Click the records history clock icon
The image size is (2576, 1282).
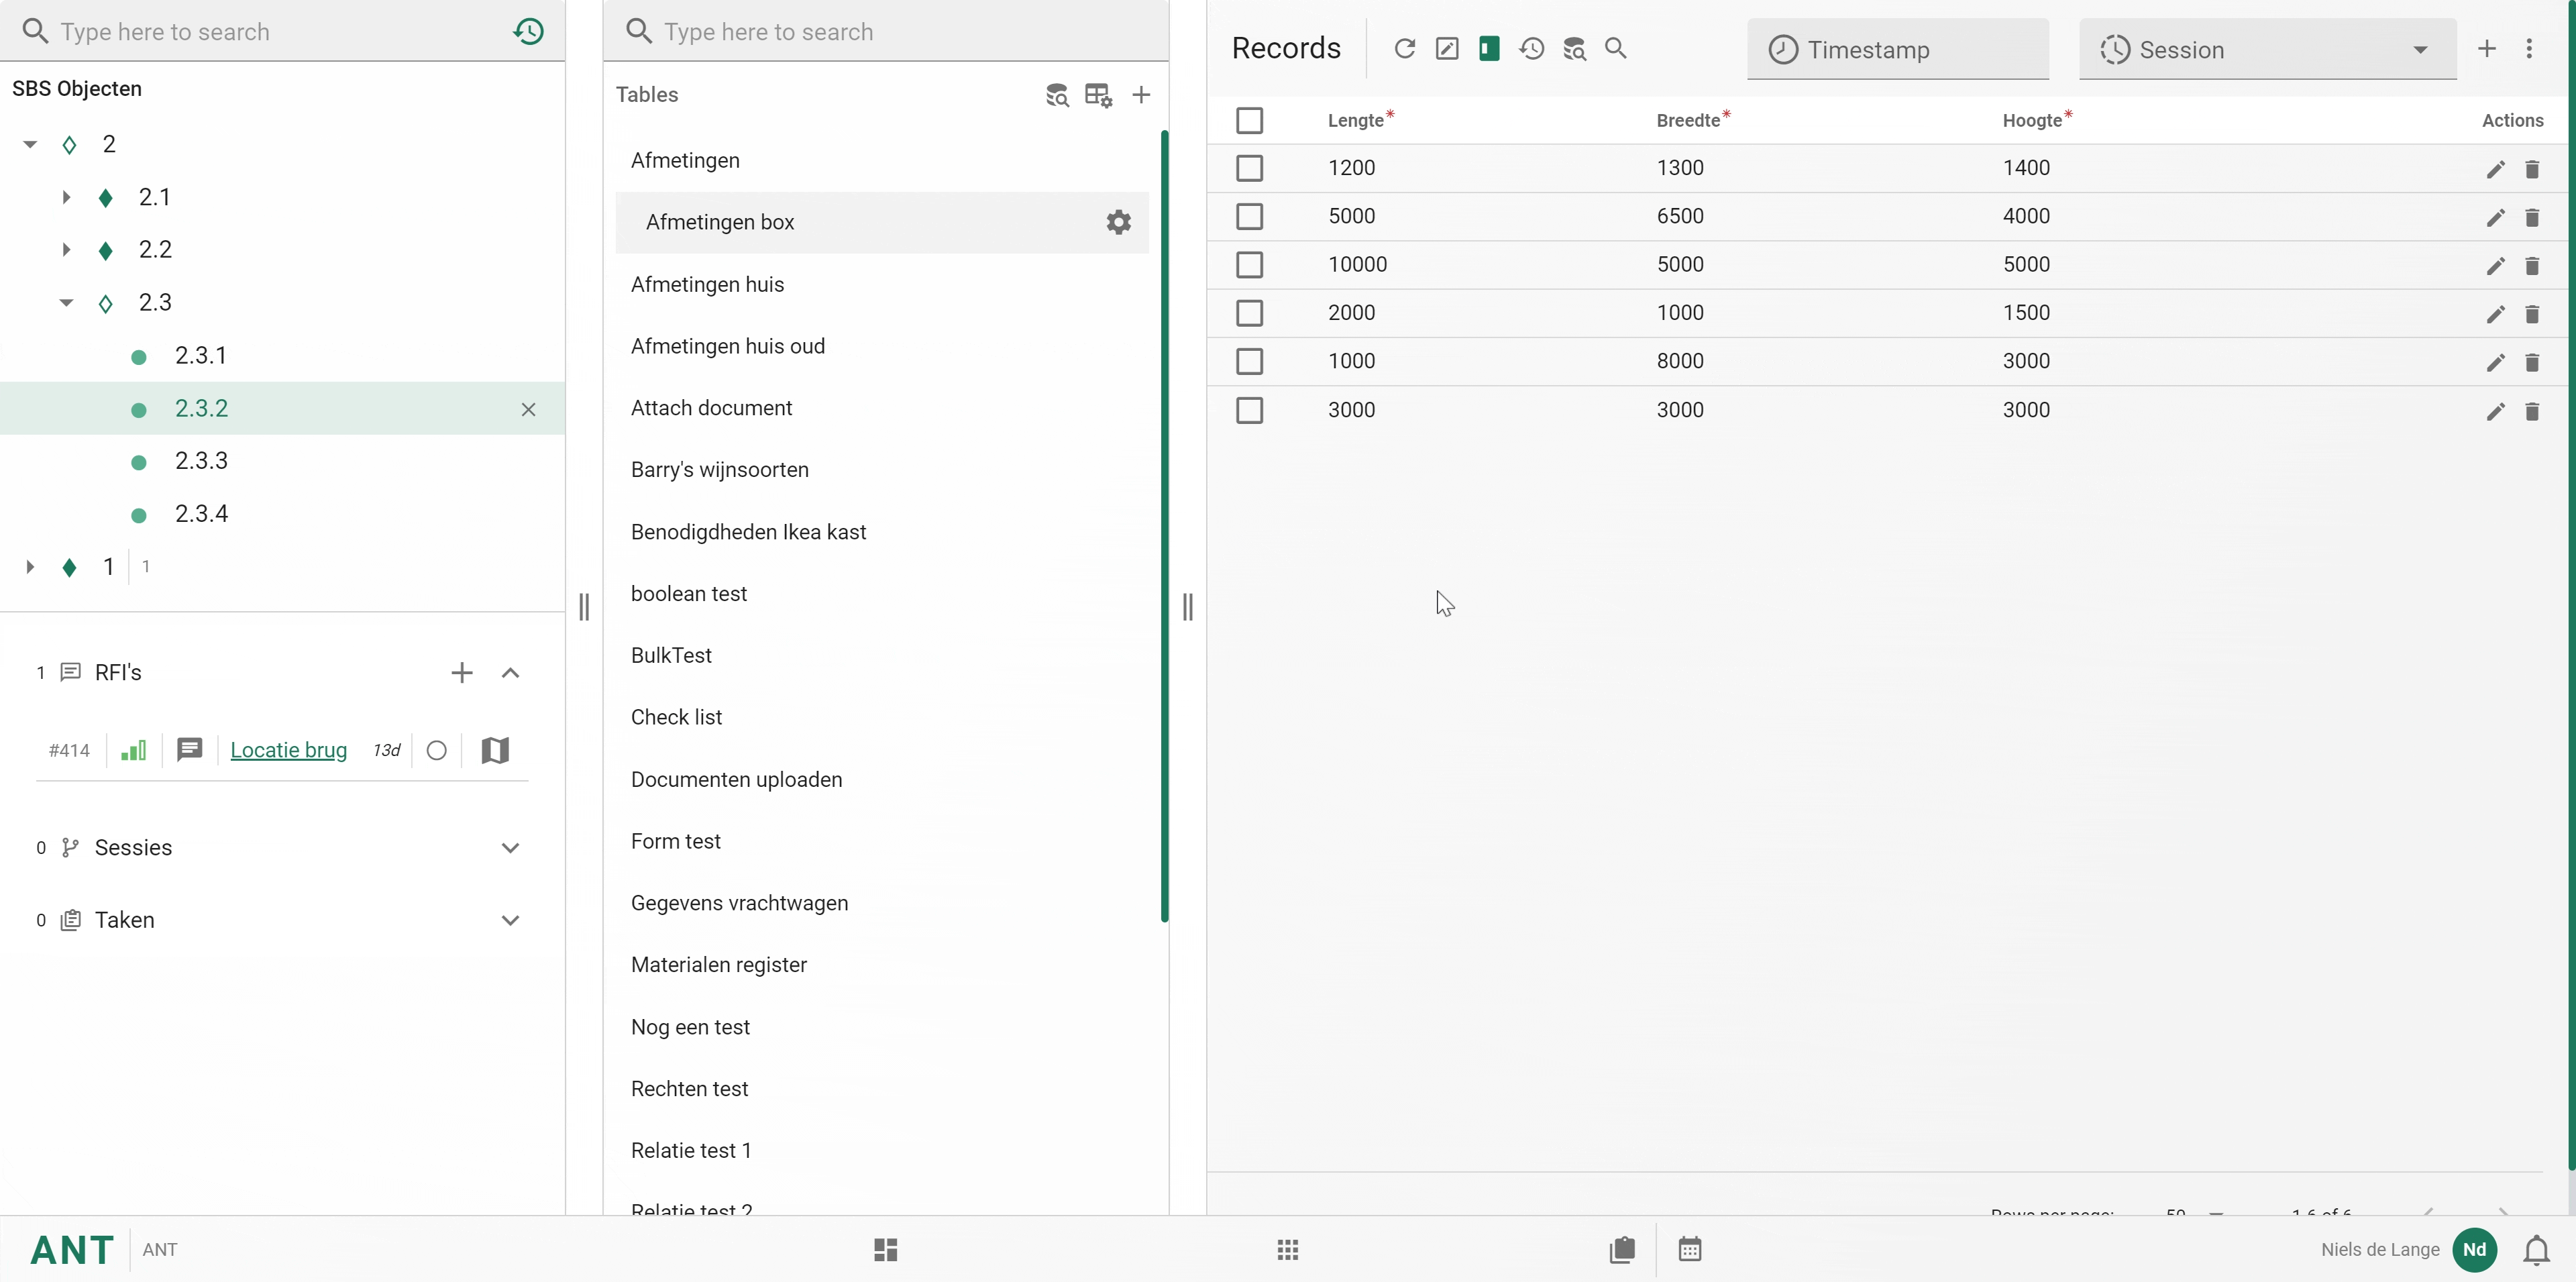(x=1531, y=48)
